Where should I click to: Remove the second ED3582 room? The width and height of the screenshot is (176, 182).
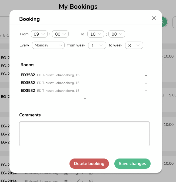146,83
